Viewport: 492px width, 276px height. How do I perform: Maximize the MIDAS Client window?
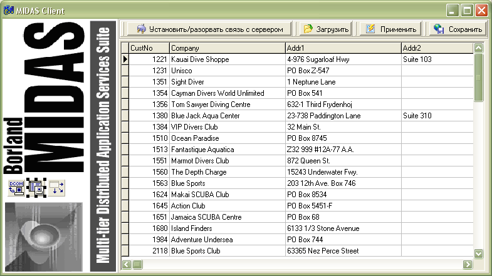[x=466, y=11]
